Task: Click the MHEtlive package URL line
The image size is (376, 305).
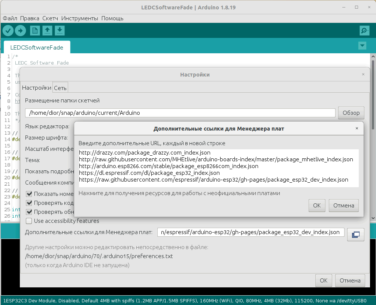Action: pos(216,159)
